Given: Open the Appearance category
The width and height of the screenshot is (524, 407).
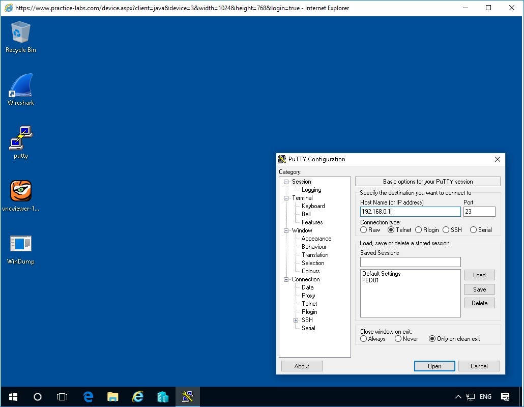Looking at the screenshot, I should click(316, 239).
